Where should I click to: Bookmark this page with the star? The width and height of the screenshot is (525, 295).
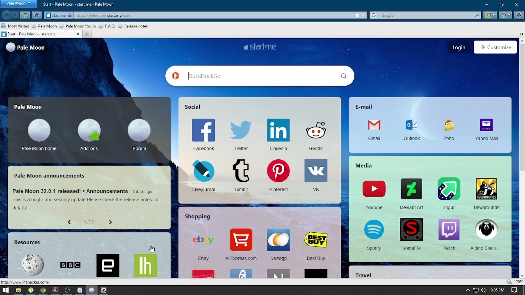(357, 15)
